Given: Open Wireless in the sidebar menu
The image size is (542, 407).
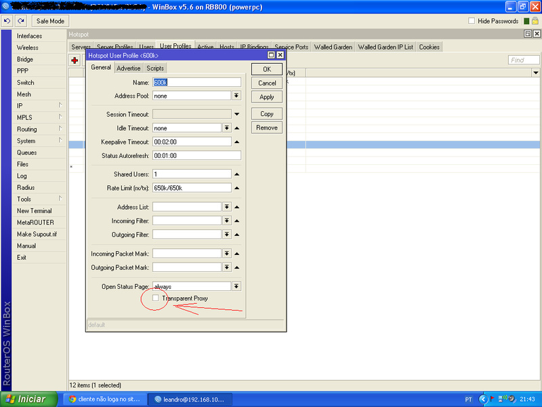Looking at the screenshot, I should 28,47.
